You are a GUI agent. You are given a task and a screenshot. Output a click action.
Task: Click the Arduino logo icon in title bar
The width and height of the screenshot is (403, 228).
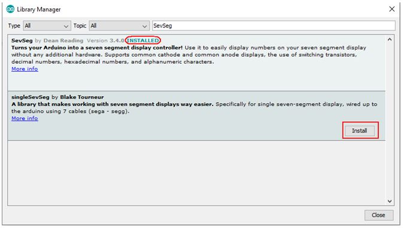[10, 9]
